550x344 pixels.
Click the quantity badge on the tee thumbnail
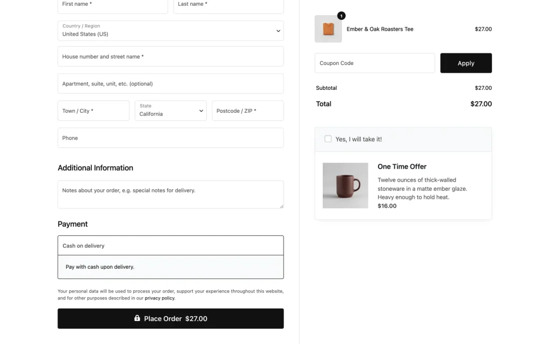pos(341,16)
